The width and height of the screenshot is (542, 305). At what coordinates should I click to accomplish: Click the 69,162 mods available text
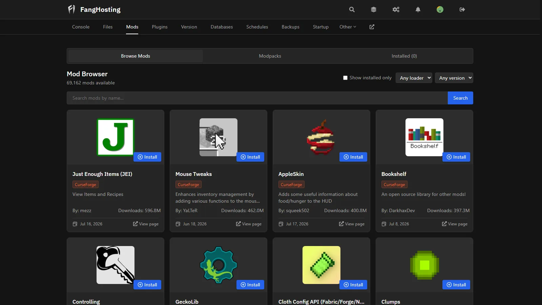click(x=91, y=83)
